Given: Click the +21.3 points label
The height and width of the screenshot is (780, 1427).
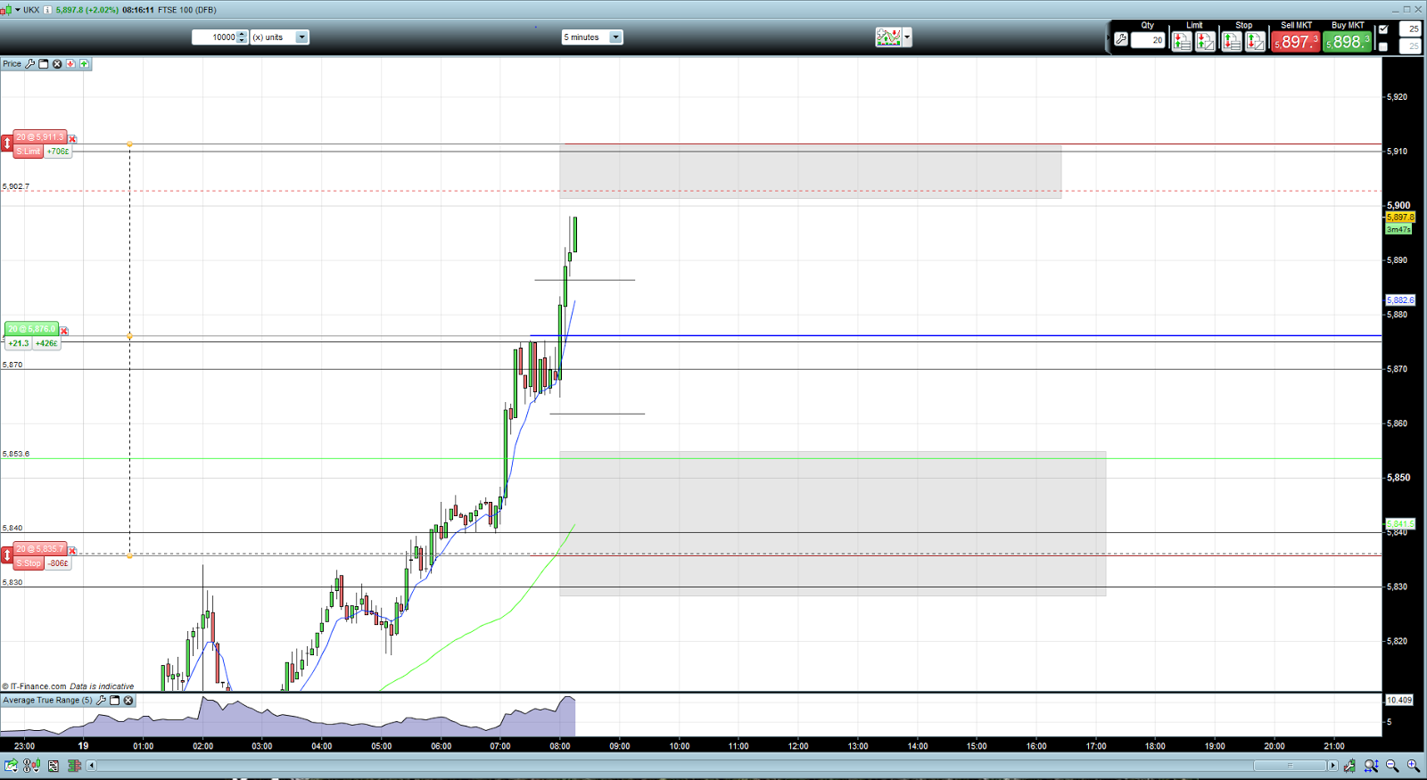Looking at the screenshot, I should point(18,343).
